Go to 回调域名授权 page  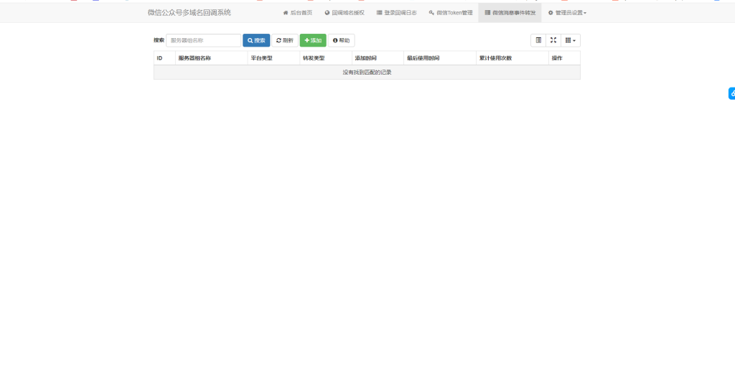[345, 13]
